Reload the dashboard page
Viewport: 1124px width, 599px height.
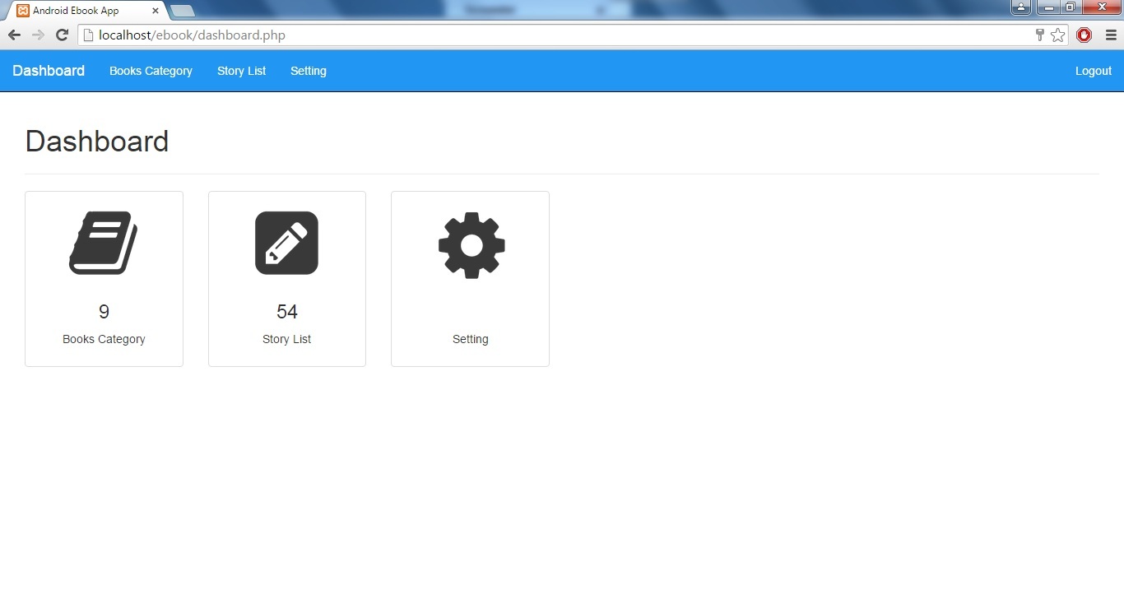[x=62, y=35]
